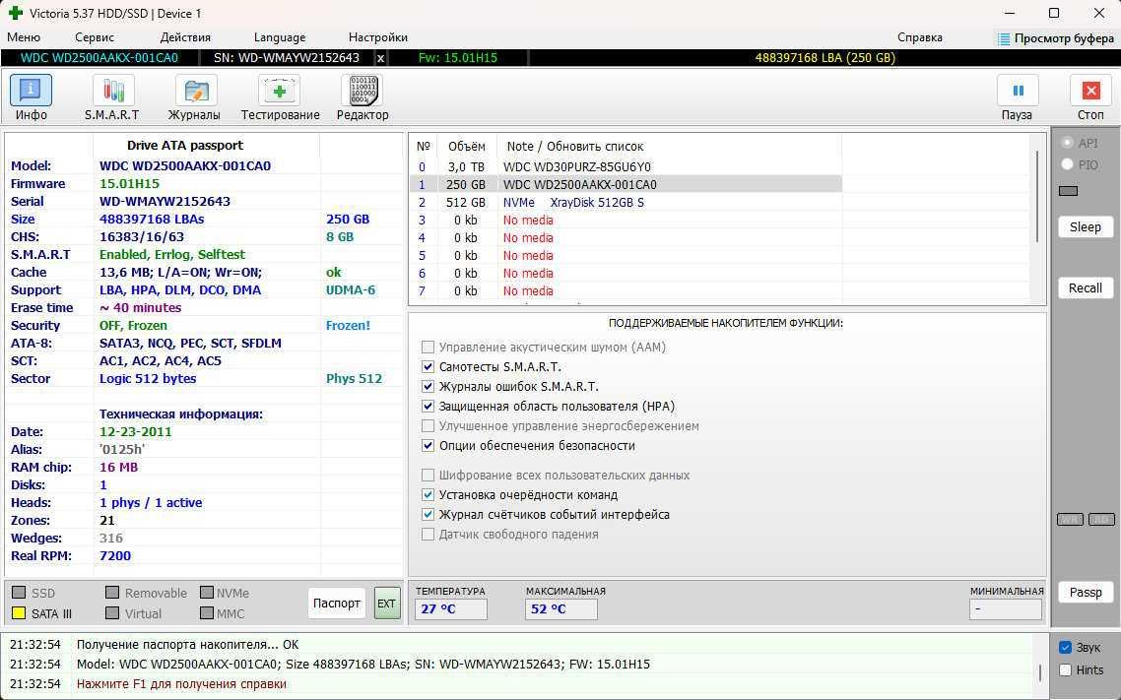This screenshot has width=1121, height=700.
Task: Disable the Звук sound checkbox
Action: [1065, 647]
